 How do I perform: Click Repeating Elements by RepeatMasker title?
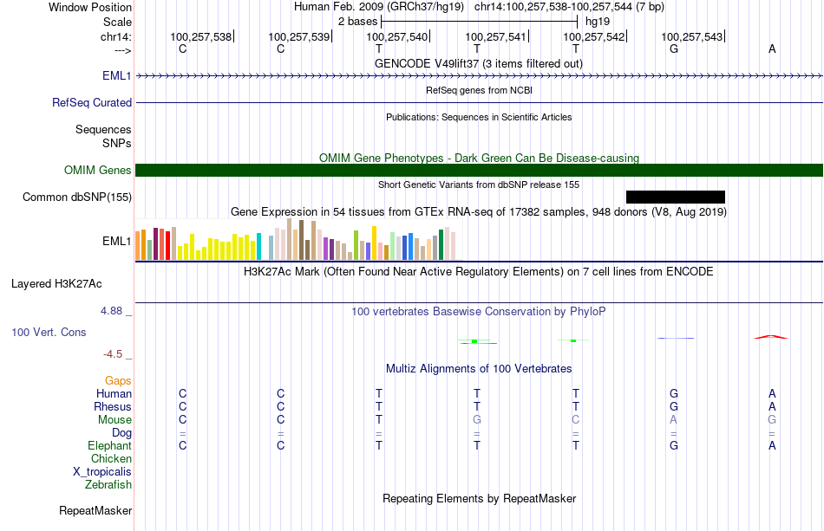point(479,498)
